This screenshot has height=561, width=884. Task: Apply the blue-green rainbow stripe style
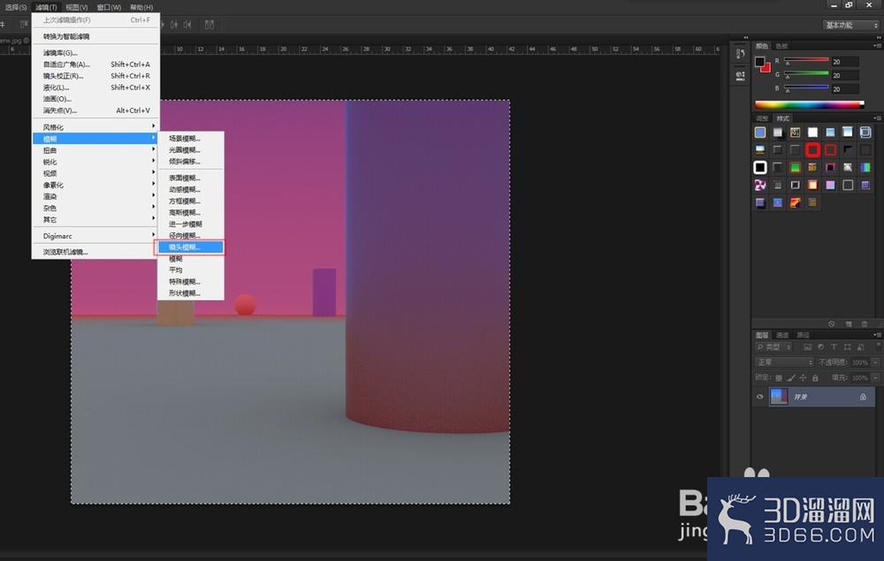tap(865, 167)
